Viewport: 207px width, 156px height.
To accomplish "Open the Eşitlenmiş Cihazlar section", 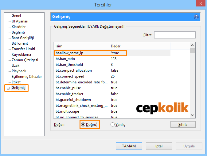I will (27, 77).
